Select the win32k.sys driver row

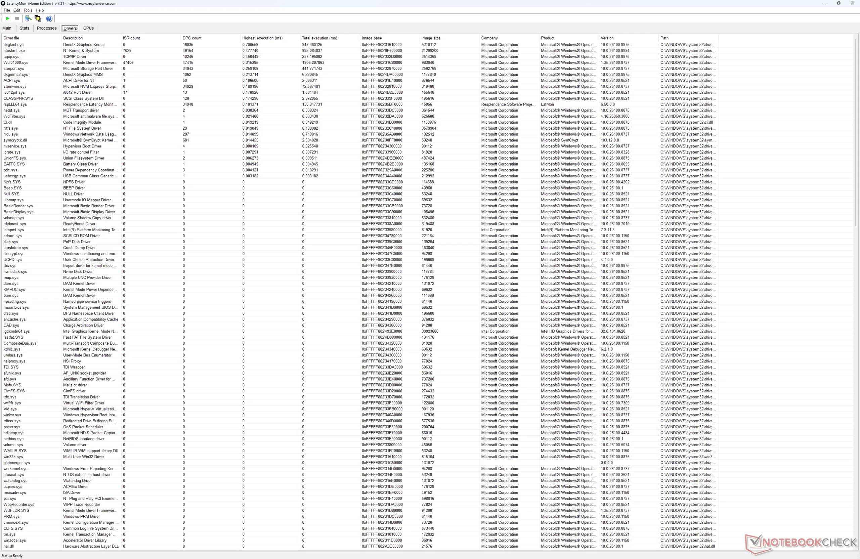[x=360, y=457]
